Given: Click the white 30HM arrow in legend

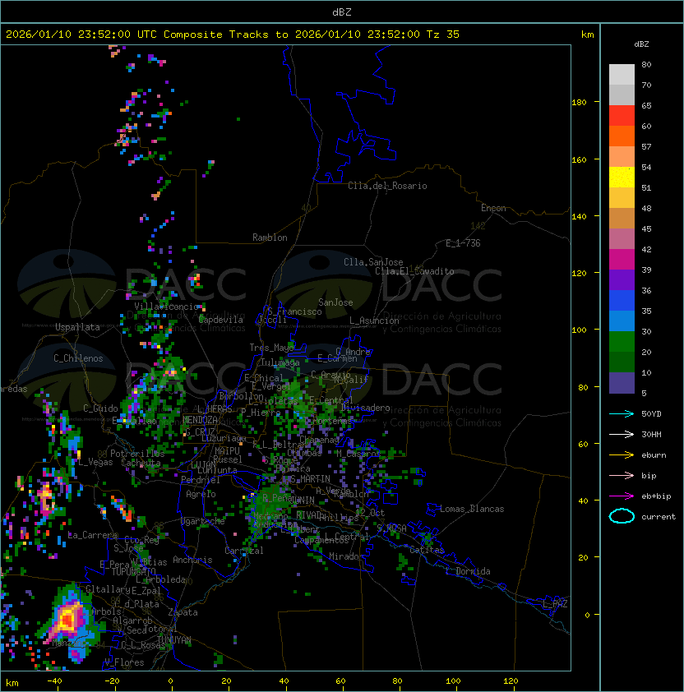Looking at the screenshot, I should pos(622,435).
